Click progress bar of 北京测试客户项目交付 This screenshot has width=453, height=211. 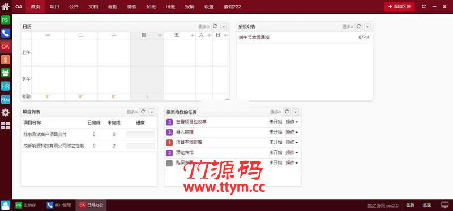140,134
